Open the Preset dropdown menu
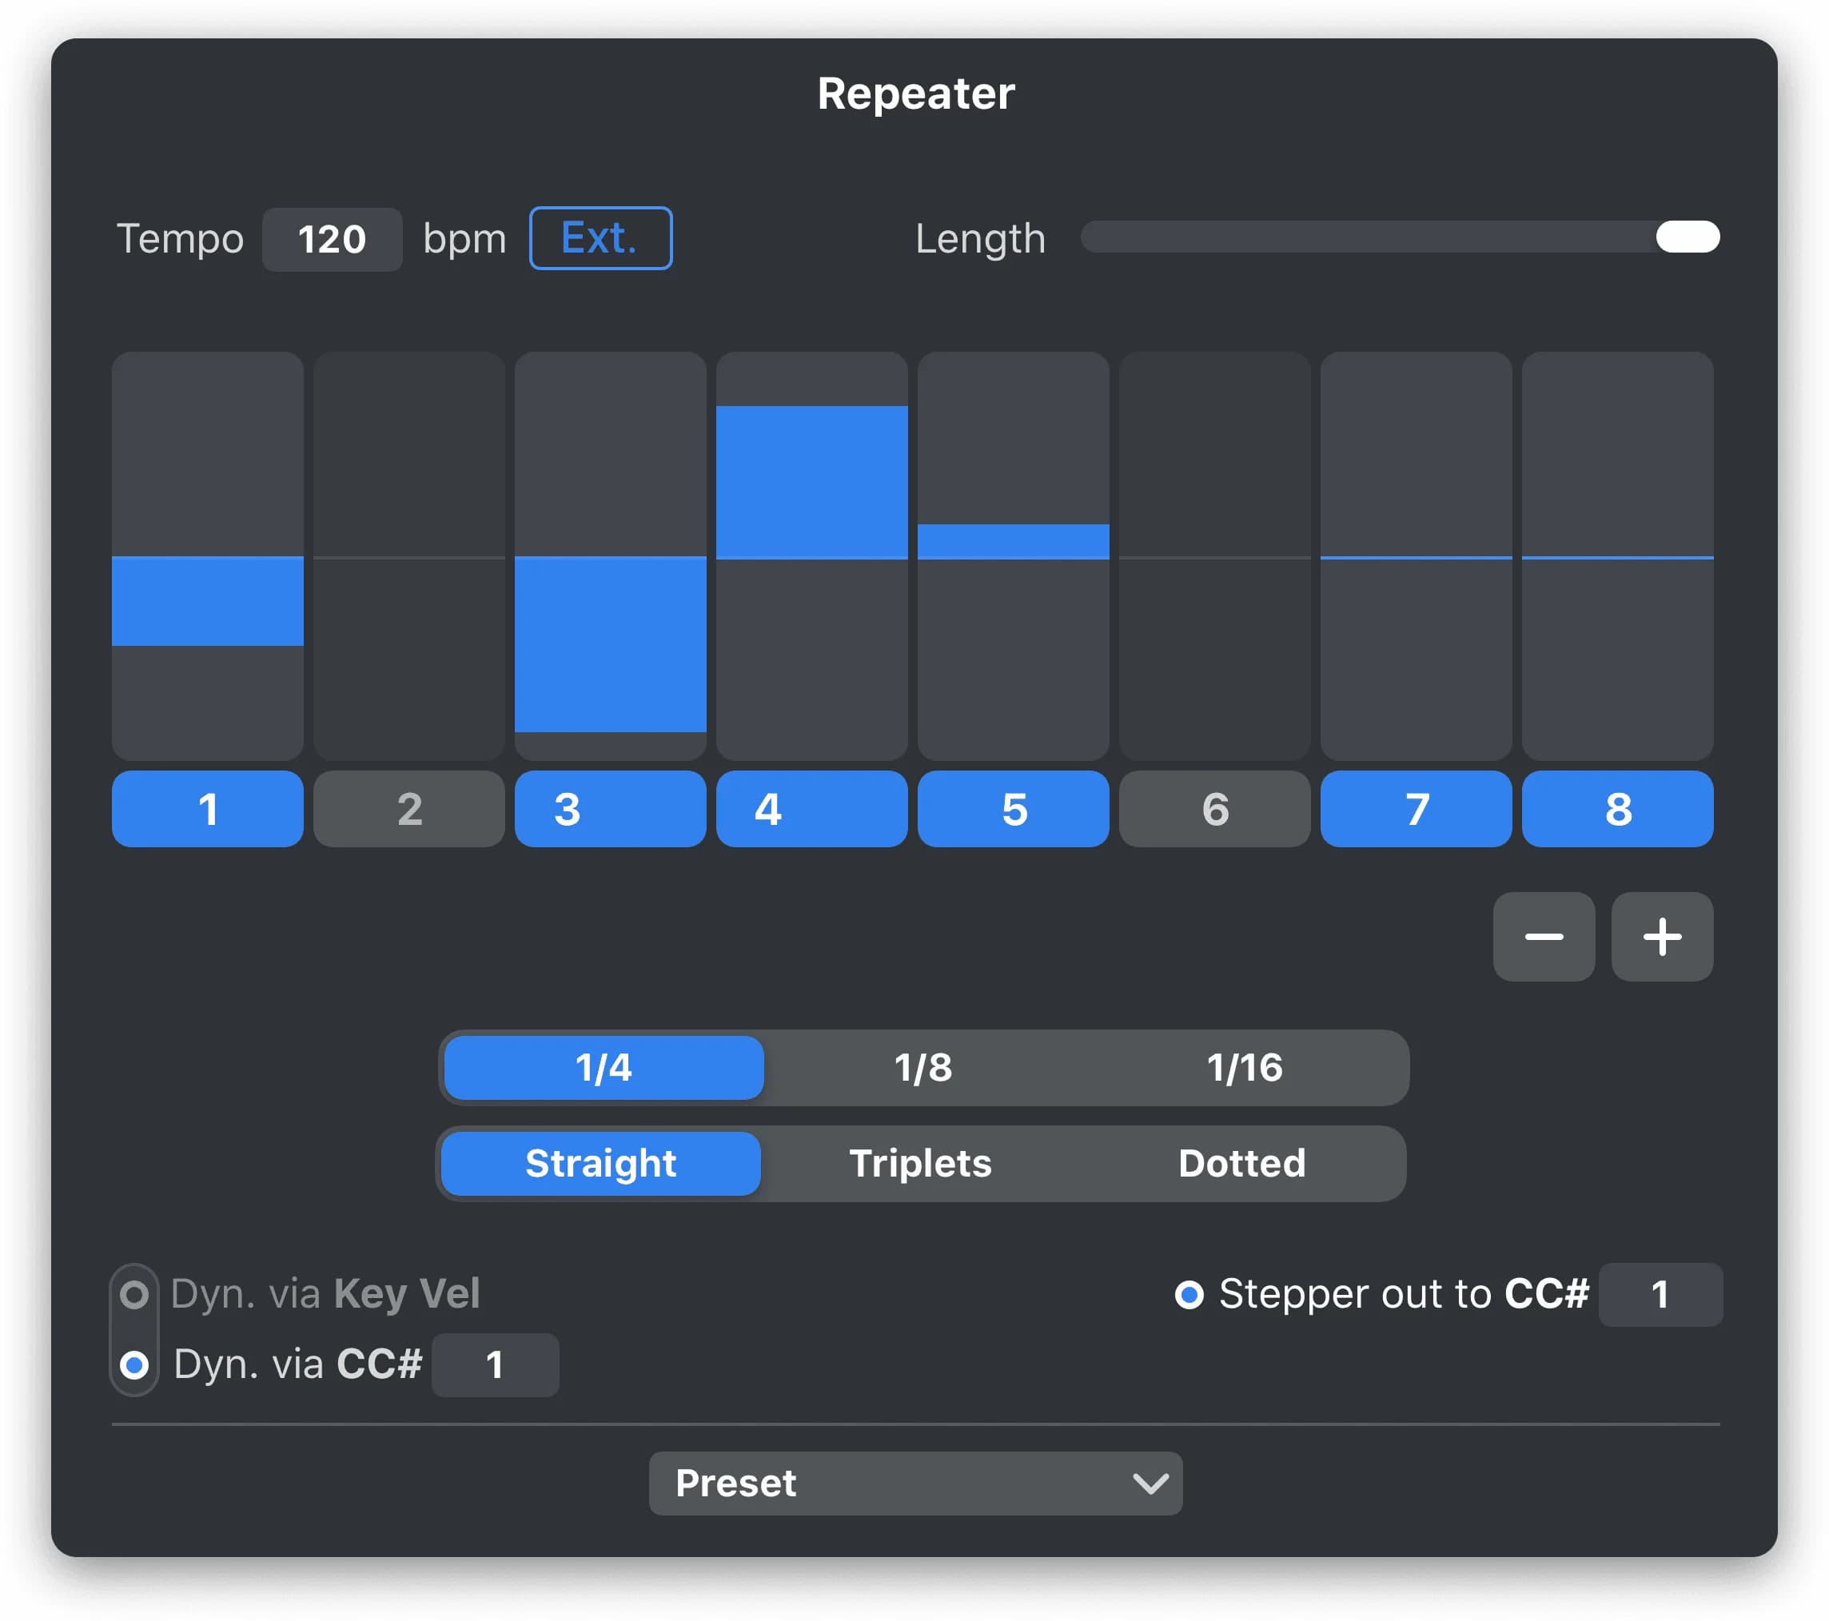This screenshot has width=1829, height=1621. [x=914, y=1484]
